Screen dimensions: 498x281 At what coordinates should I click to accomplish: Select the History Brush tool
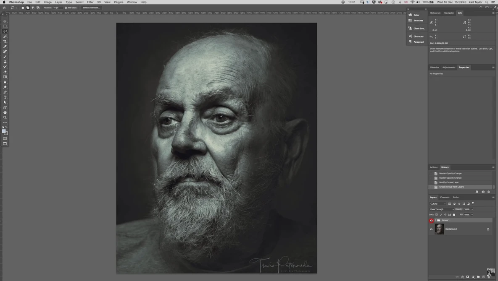pyautogui.click(x=5, y=67)
